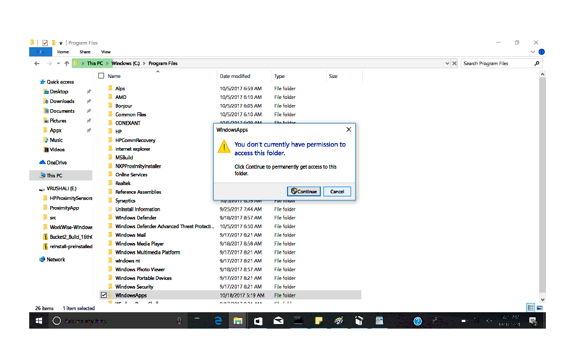This screenshot has height=364, width=574.
Task: Uncheck the WindowsApps row checkbox
Action: click(x=104, y=295)
